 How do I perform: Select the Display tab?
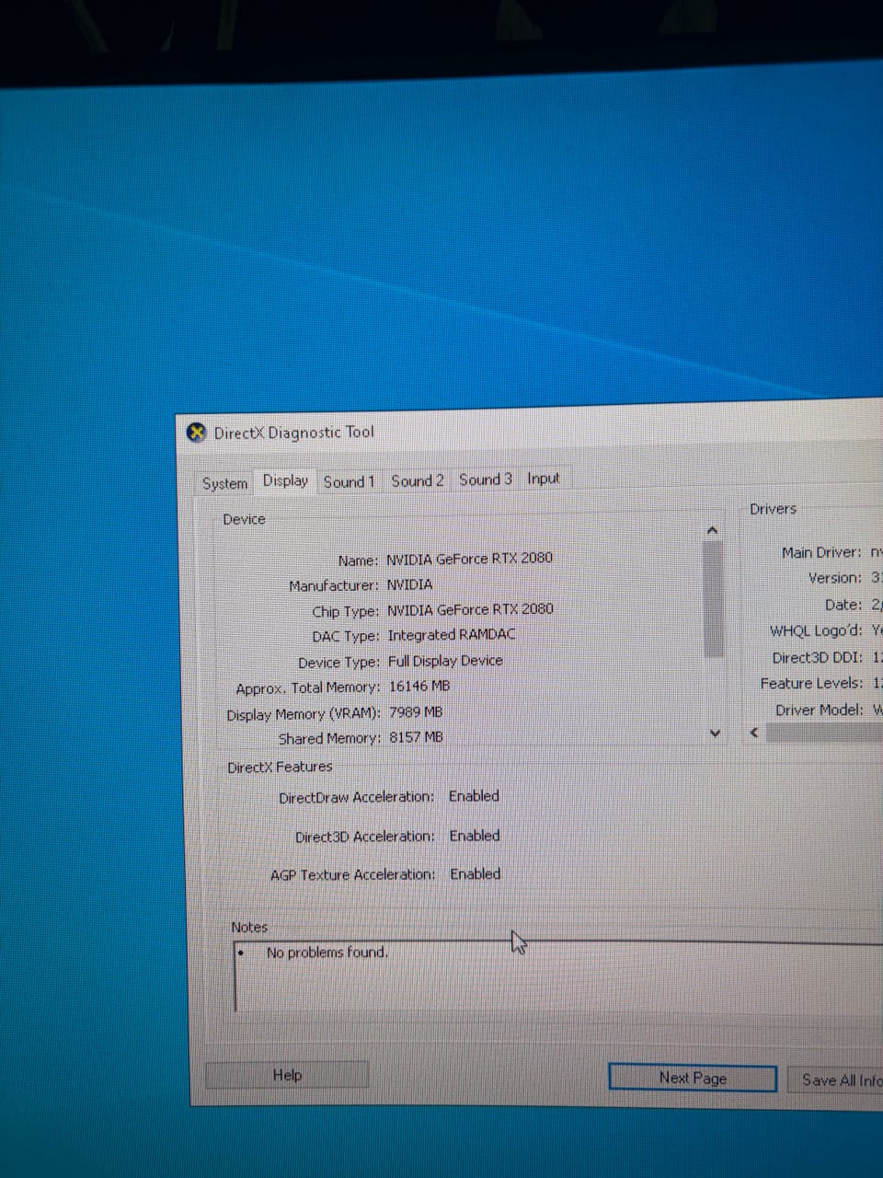pyautogui.click(x=285, y=480)
